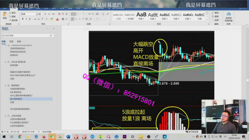Switch to the 页面 navigation tab

coord(11,41)
